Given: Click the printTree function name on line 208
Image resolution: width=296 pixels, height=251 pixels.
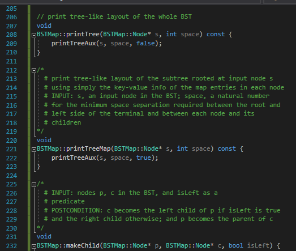Looking at the screenshot, I should [x=83, y=34].
